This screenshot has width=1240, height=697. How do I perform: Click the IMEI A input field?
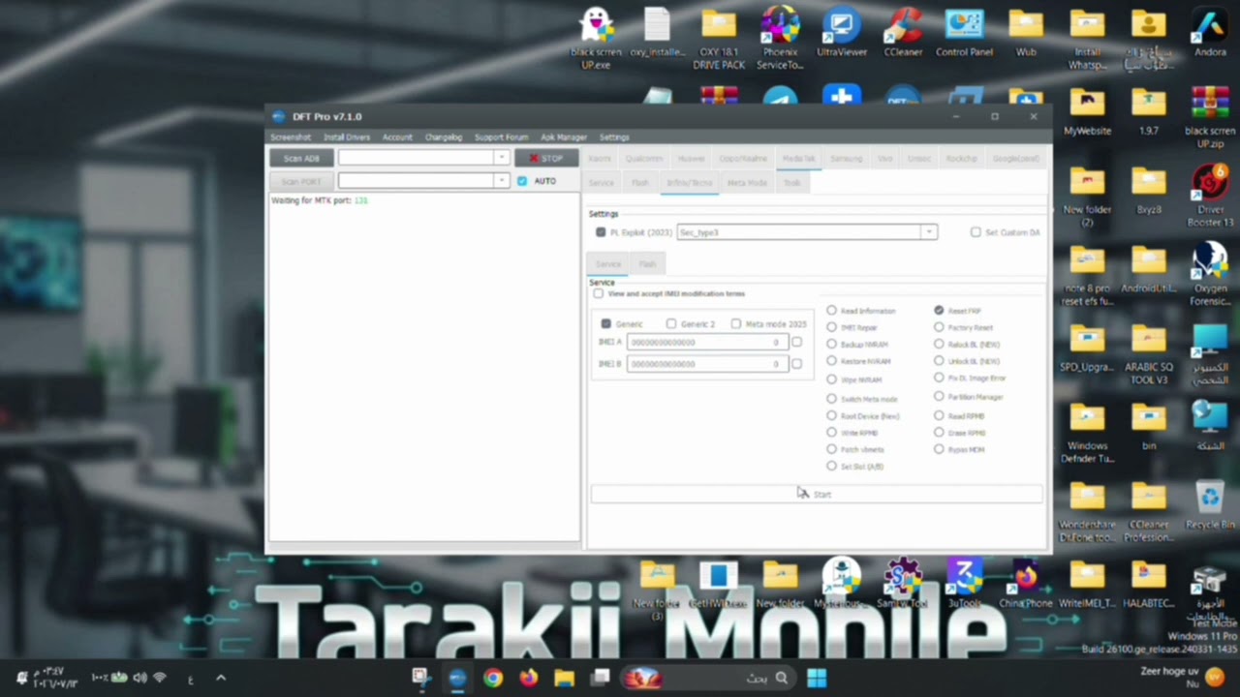click(x=707, y=342)
